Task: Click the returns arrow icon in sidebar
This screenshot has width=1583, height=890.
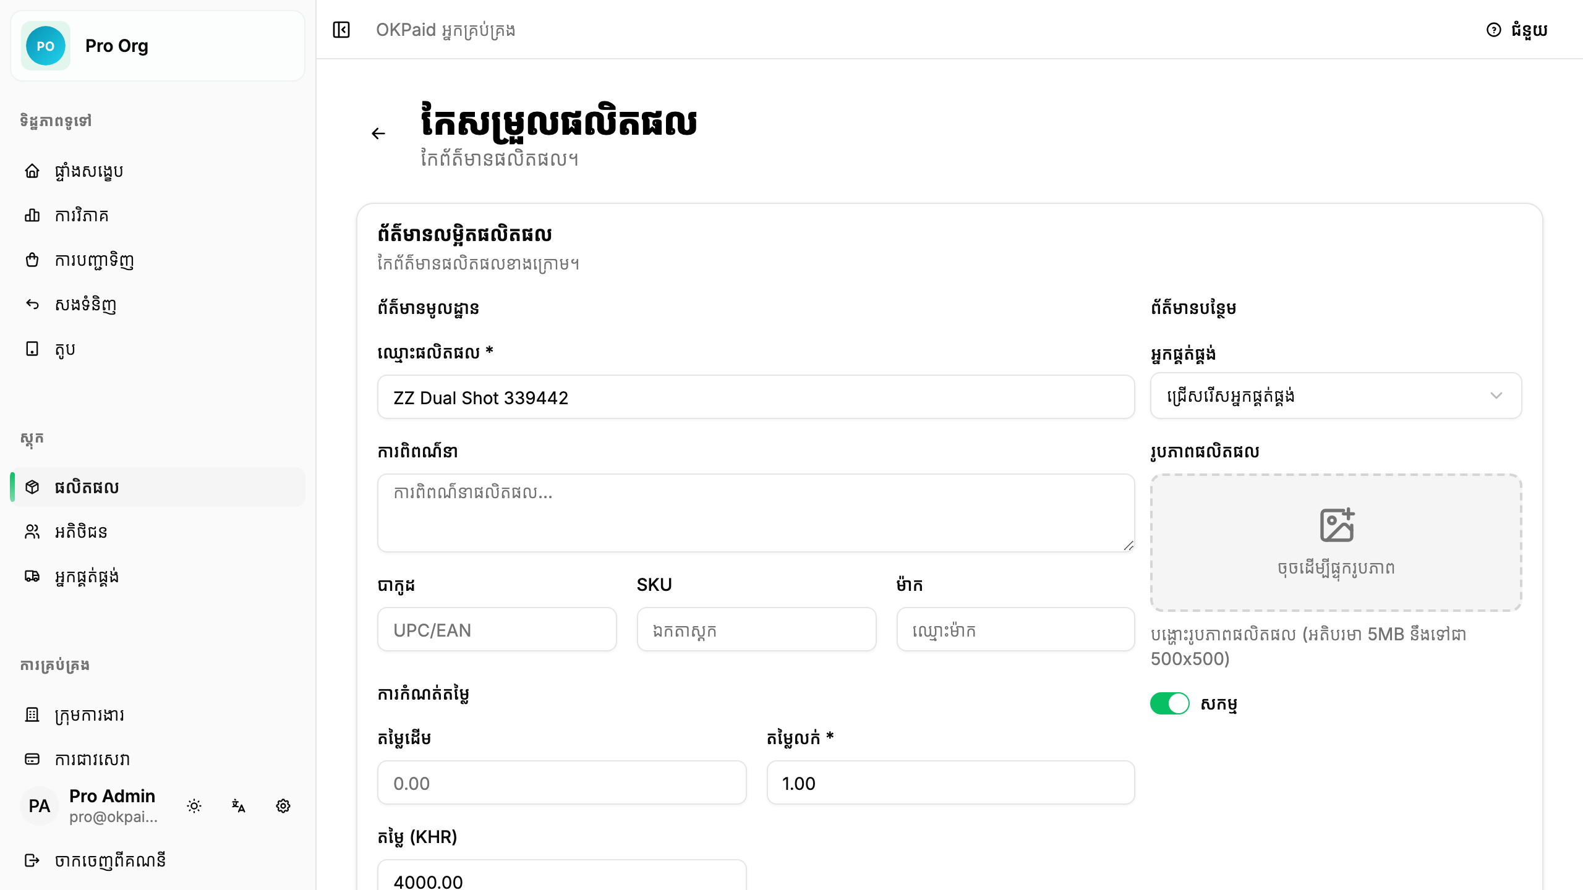Action: 32,304
